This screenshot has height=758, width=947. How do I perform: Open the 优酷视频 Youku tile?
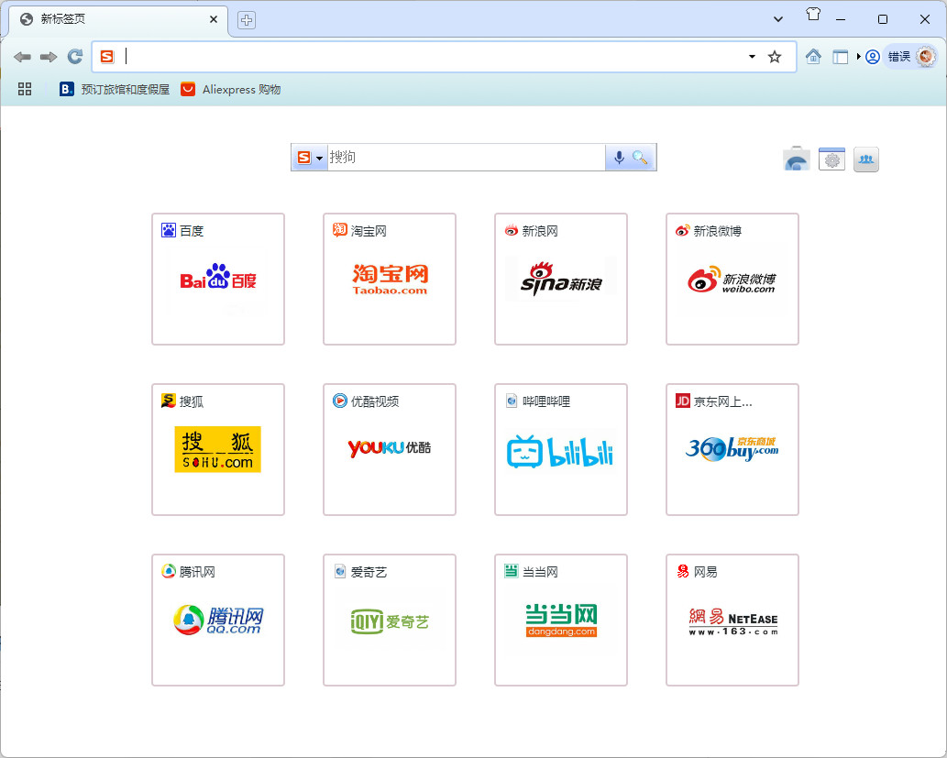click(x=390, y=449)
